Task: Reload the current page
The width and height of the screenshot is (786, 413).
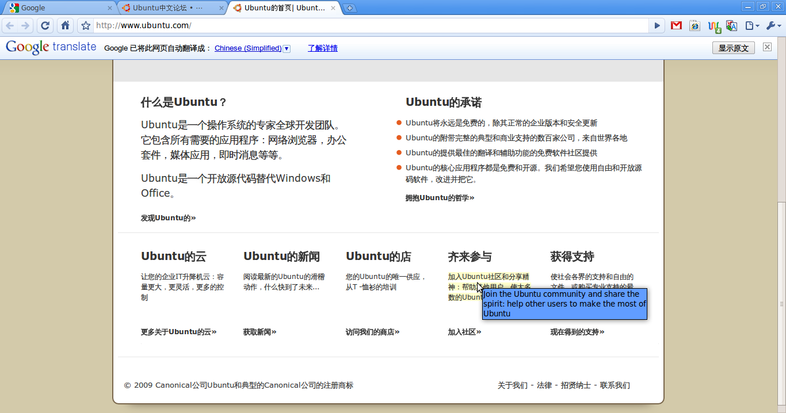Action: 45,25
